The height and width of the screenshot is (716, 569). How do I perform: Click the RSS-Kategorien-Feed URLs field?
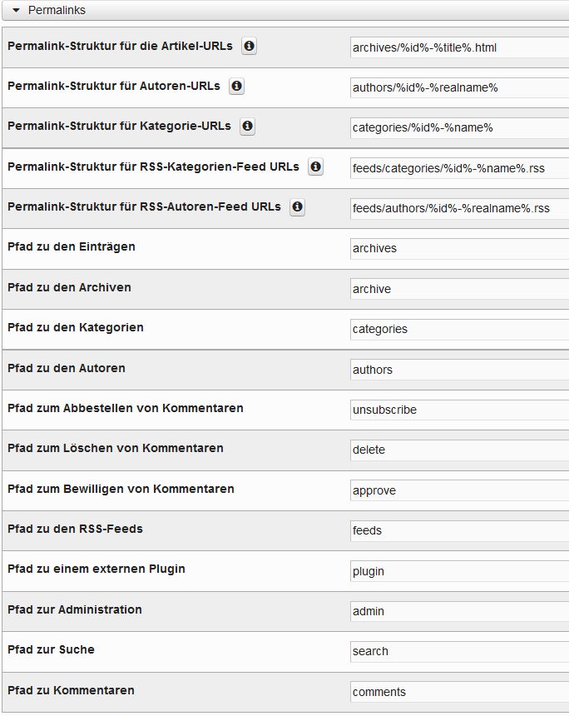[459, 168]
